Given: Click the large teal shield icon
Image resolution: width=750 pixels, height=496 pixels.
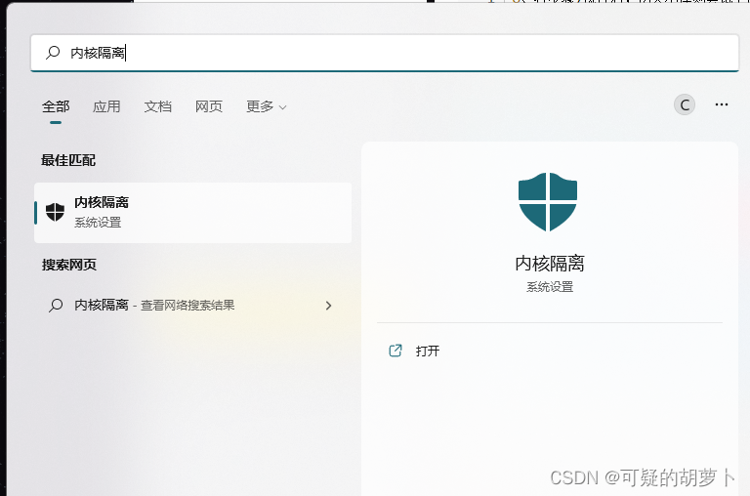Looking at the screenshot, I should point(548,202).
